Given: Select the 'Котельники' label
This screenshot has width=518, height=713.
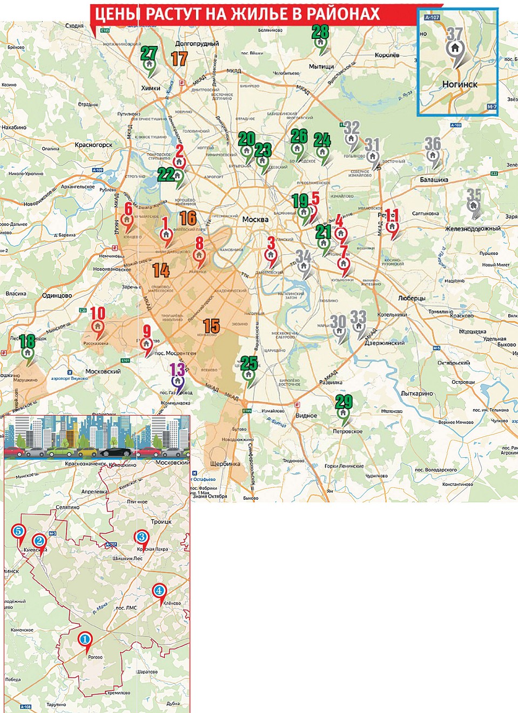Looking at the screenshot, I should pyautogui.click(x=392, y=314).
